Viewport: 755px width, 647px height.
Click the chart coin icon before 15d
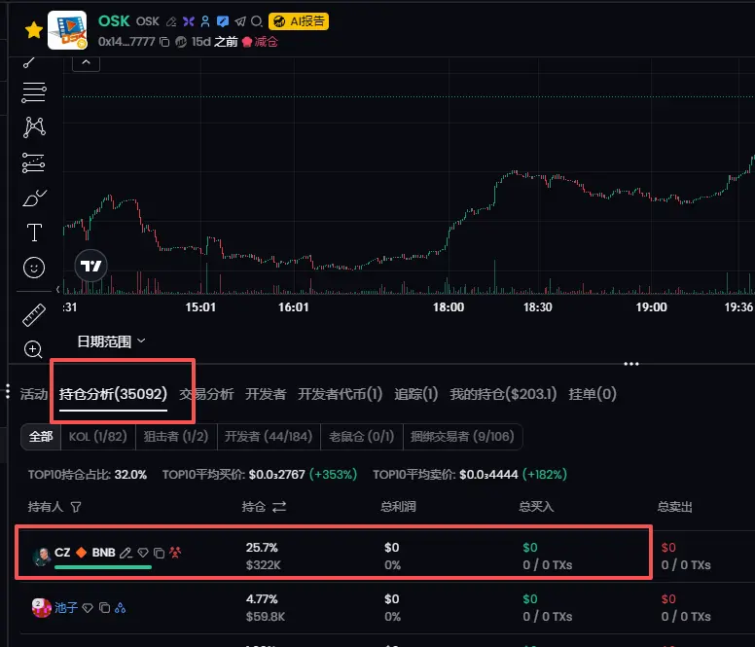[x=181, y=42]
